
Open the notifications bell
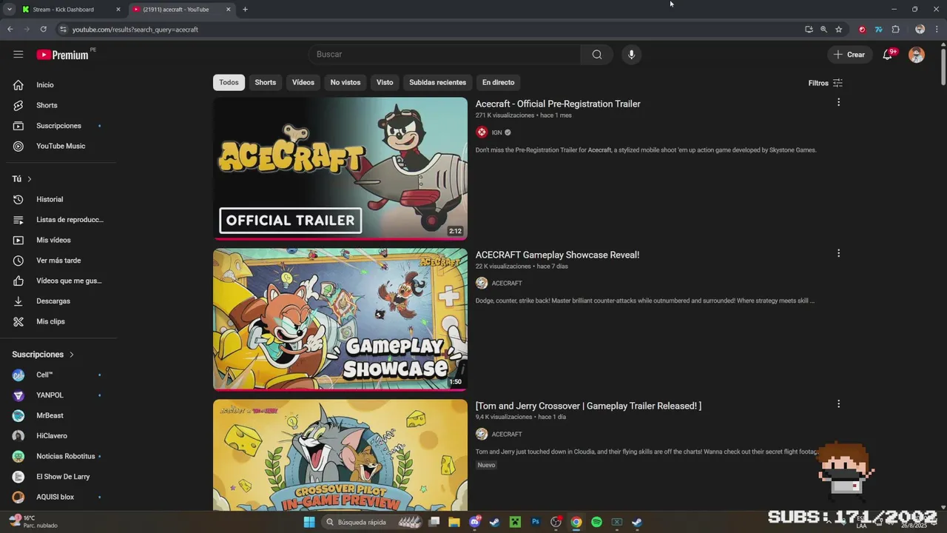coord(888,54)
